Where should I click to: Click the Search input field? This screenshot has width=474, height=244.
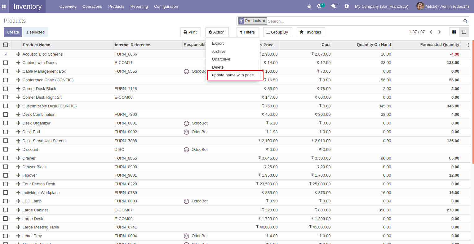365,21
